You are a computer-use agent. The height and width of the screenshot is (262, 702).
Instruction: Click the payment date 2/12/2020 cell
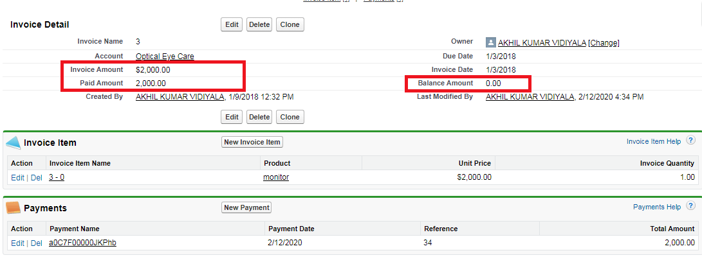[x=284, y=243]
